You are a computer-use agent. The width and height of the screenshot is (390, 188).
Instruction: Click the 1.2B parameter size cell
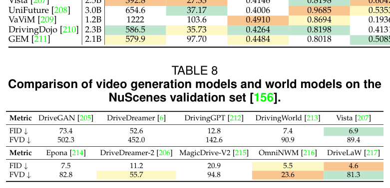[93, 20]
